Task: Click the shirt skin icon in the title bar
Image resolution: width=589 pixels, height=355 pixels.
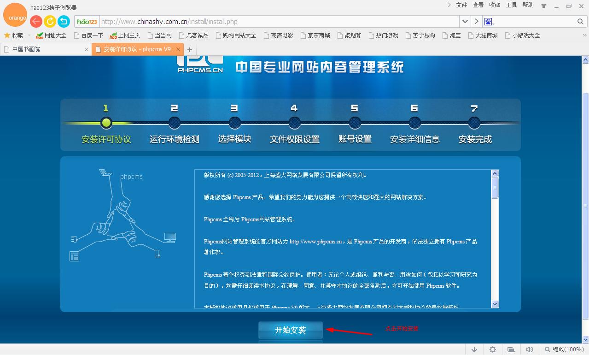Action: pyautogui.click(x=544, y=6)
